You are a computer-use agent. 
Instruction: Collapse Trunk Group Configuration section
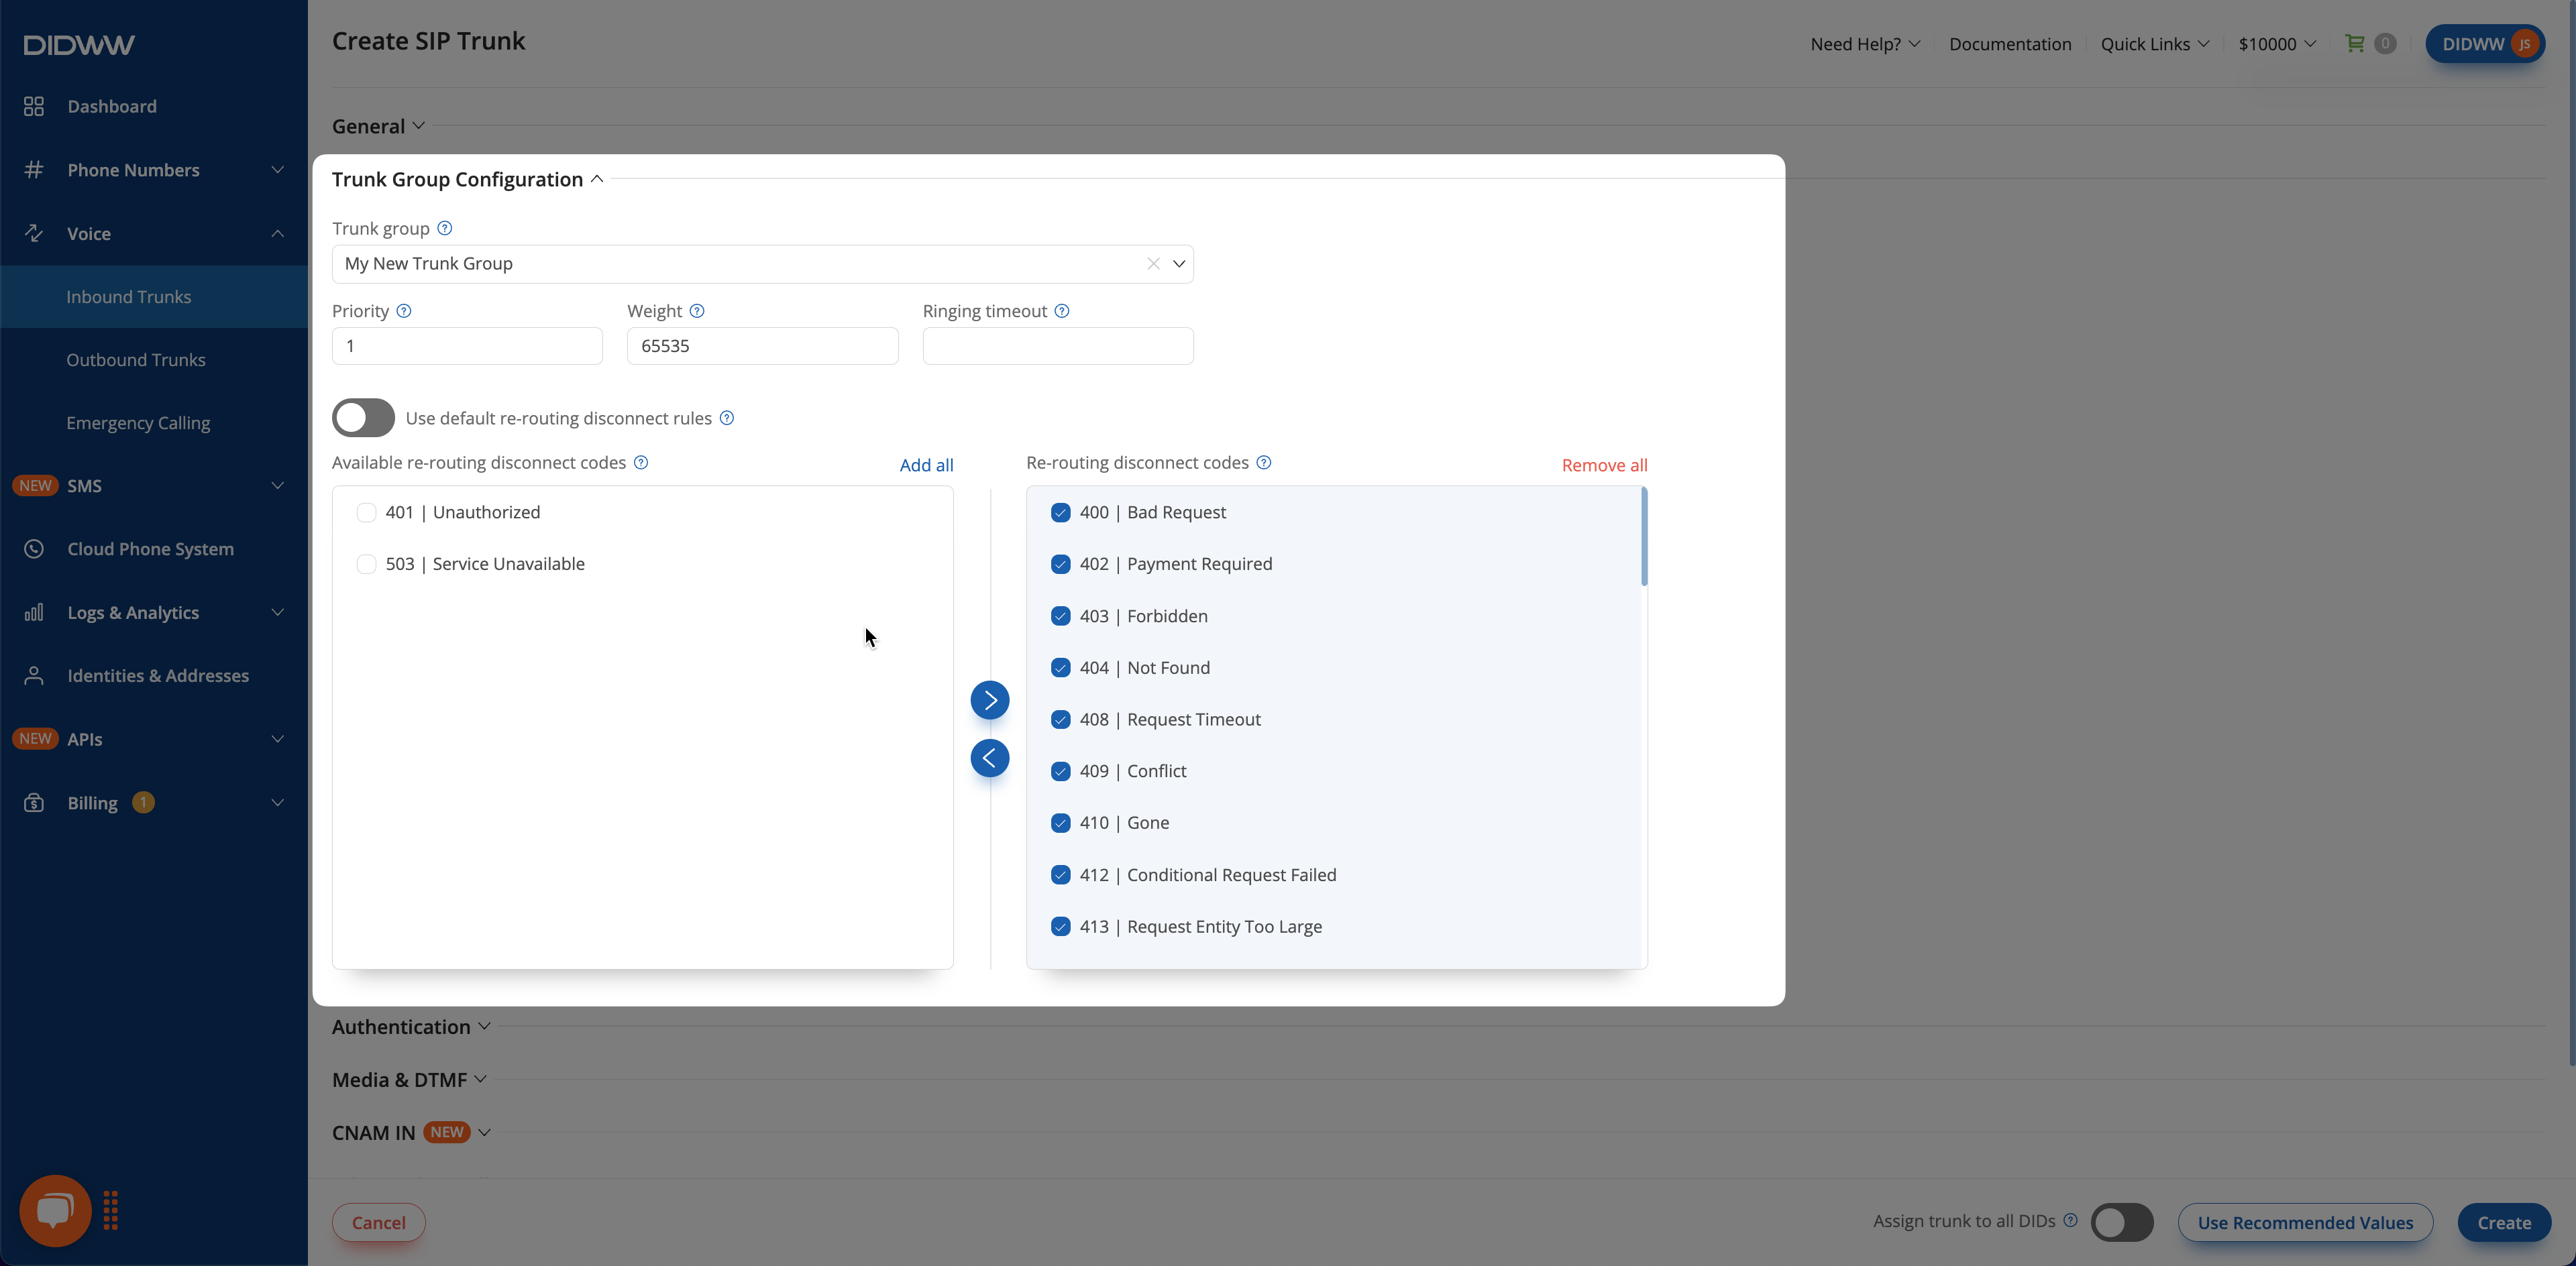click(468, 179)
